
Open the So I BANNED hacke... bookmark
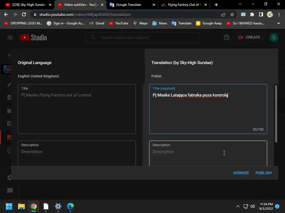pos(245,23)
